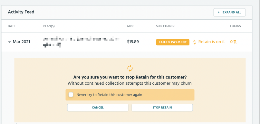This screenshot has width=260, height=124.
Task: Click the small Retain cycle icon in row
Action: 195,42
